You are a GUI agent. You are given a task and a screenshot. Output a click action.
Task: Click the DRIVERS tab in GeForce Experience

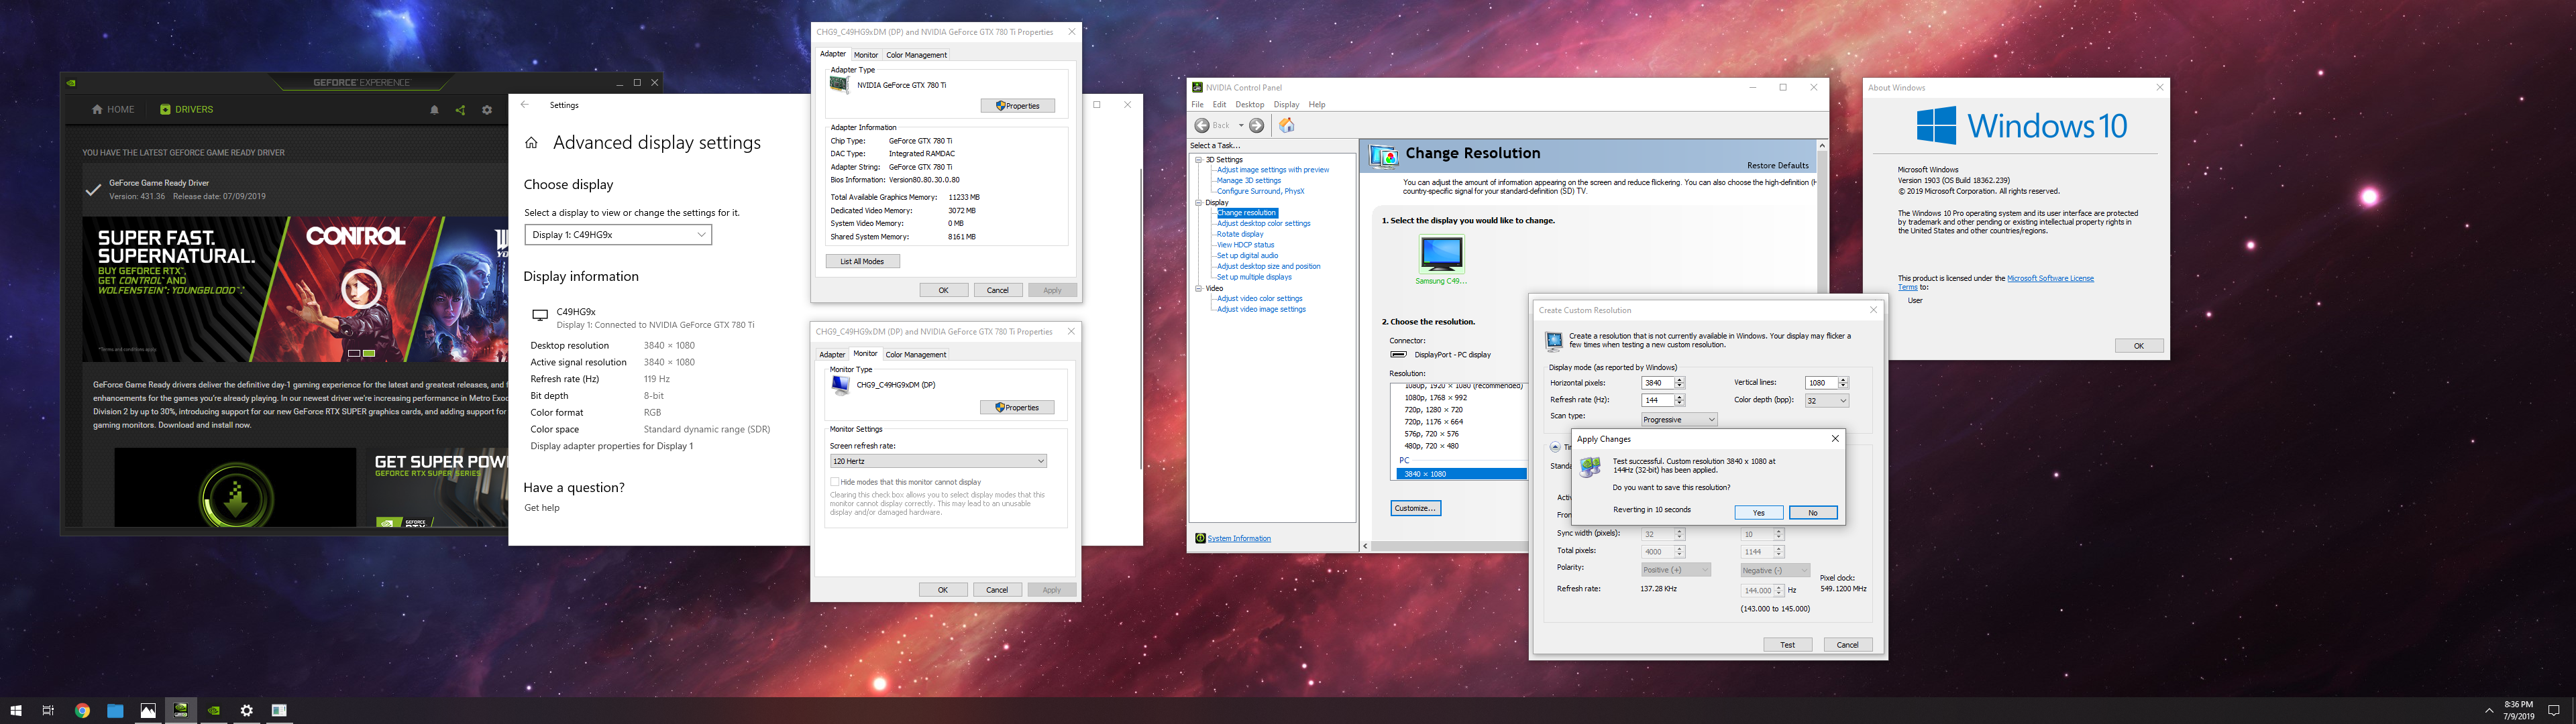tap(187, 110)
